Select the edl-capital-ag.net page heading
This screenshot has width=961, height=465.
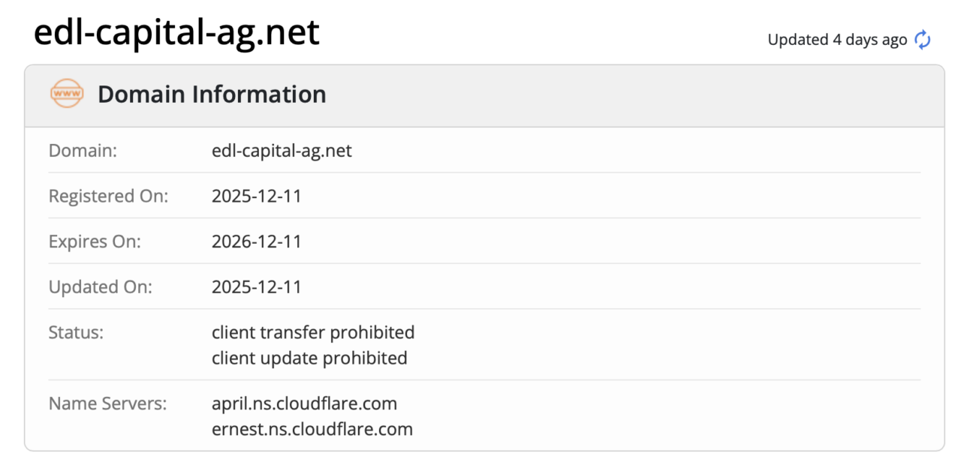pos(177,32)
